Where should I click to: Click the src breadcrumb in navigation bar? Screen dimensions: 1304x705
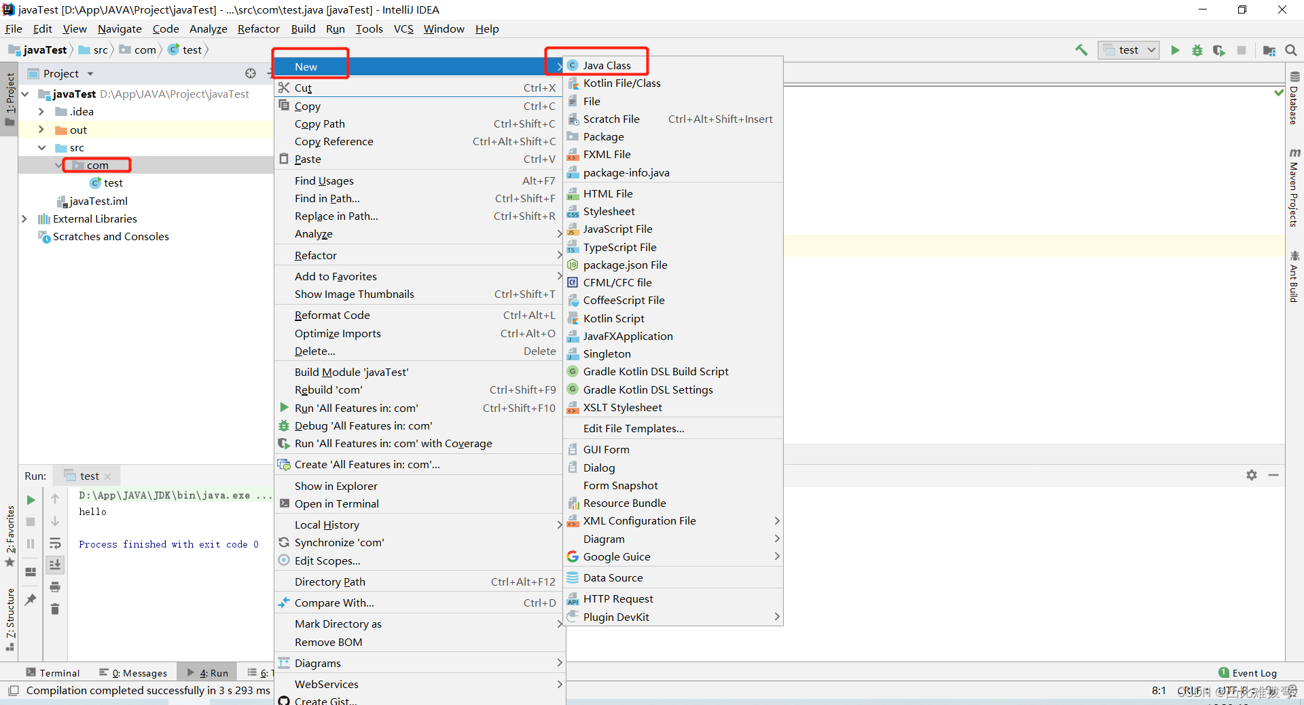[94, 50]
